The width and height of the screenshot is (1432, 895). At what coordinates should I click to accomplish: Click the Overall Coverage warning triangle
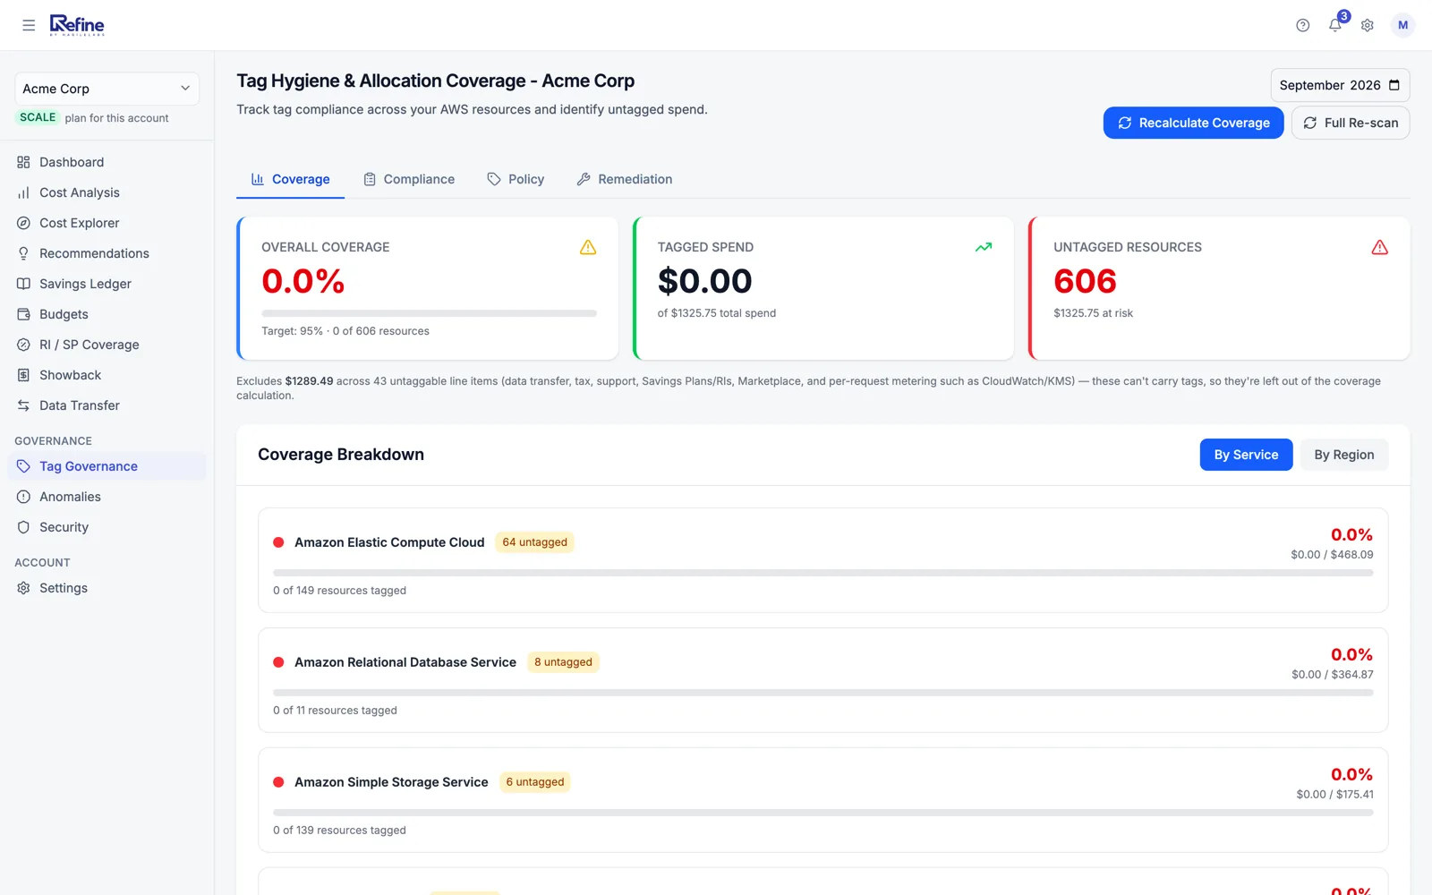click(588, 247)
